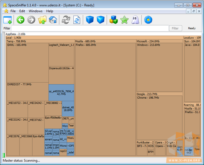The width and height of the screenshot is (204, 165).
Task: Click the gray rescan arrows icon
Action: point(66,20)
